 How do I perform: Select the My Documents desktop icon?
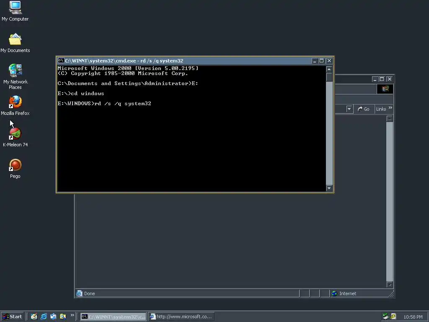(15, 43)
